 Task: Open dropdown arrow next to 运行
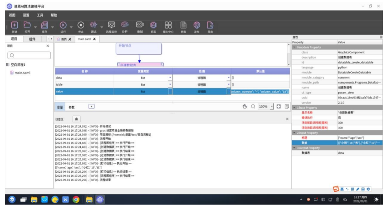(71, 27)
